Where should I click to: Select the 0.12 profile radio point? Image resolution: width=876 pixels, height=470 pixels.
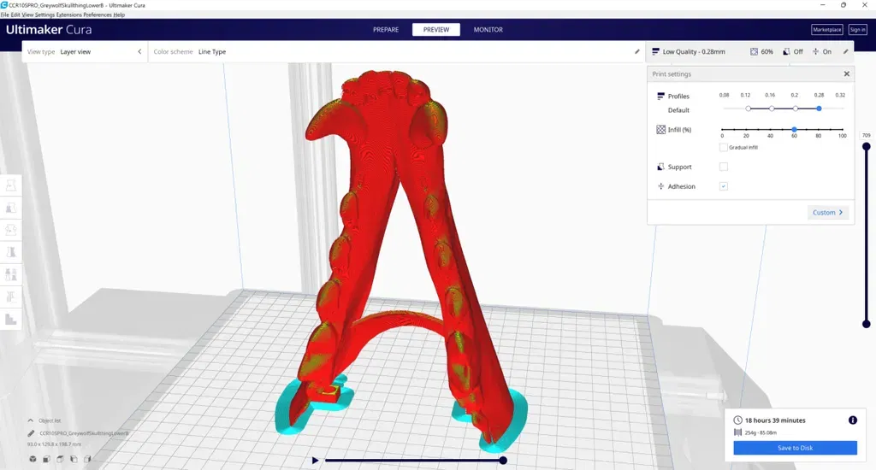(x=748, y=109)
